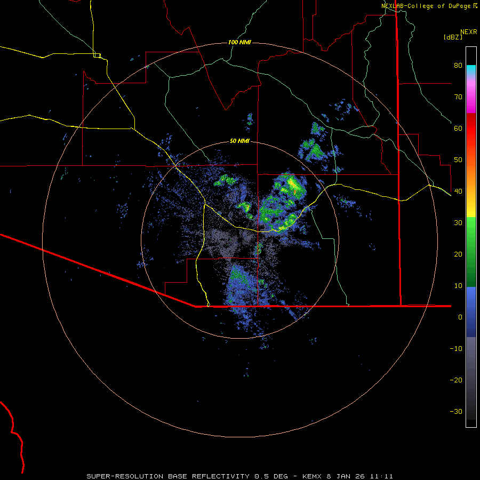Click the 70 value on the dBZ scale
Screen dimensions: 480x480
click(458, 97)
